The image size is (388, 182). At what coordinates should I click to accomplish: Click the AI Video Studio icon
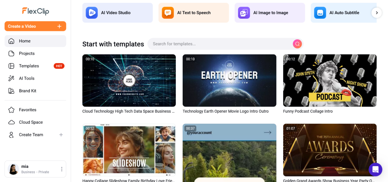pos(92,13)
